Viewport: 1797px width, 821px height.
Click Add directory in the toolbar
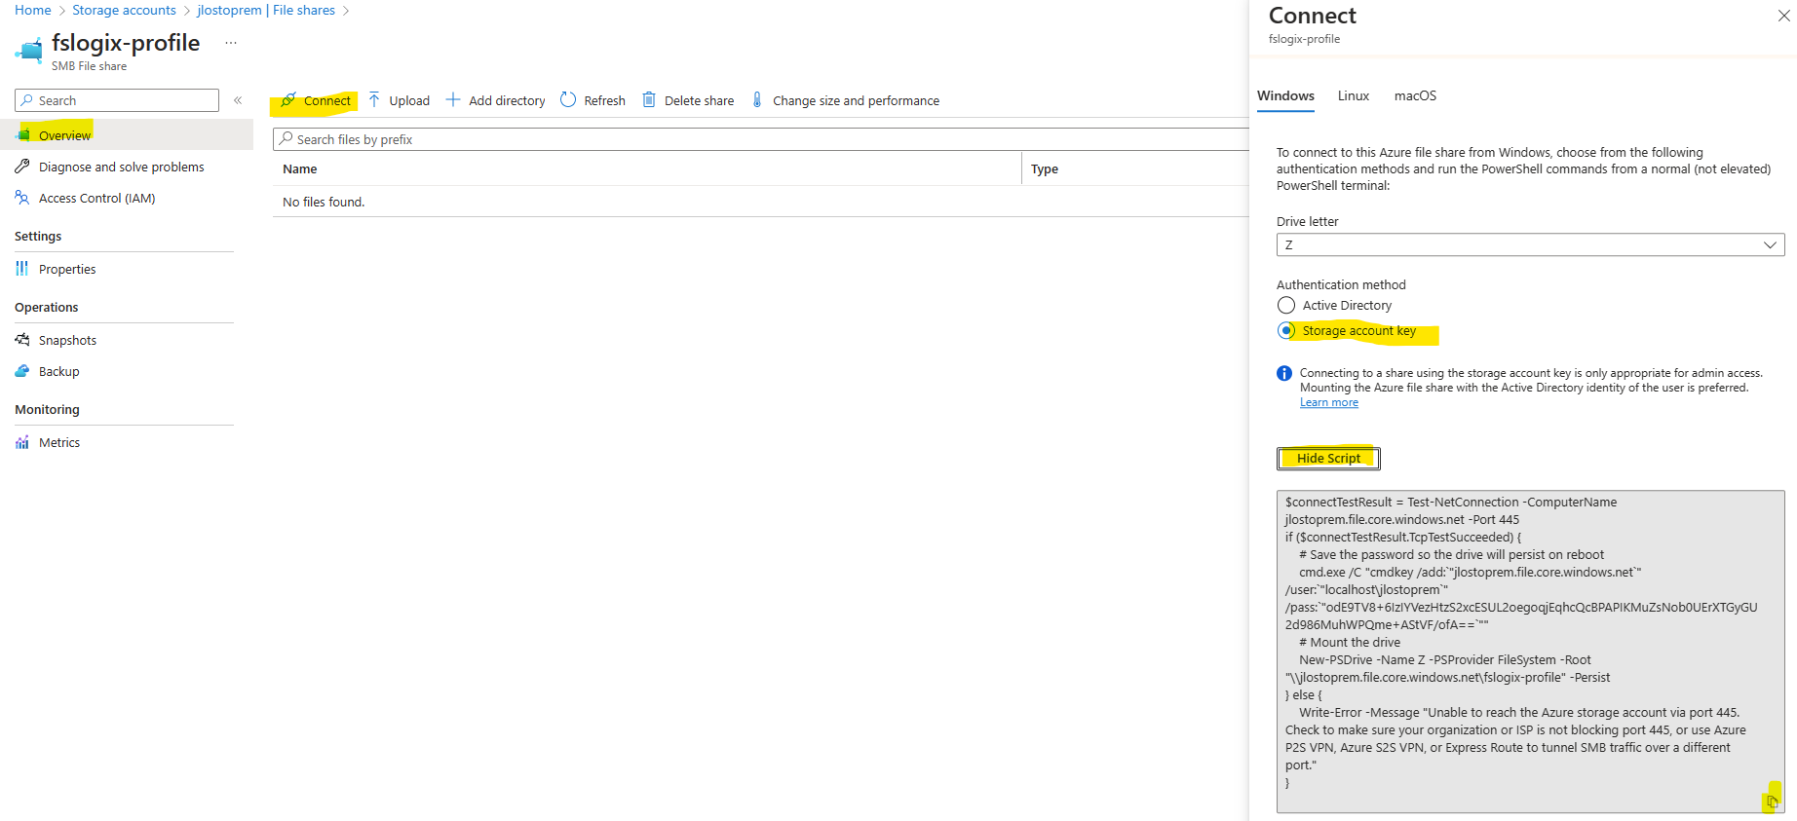507,100
